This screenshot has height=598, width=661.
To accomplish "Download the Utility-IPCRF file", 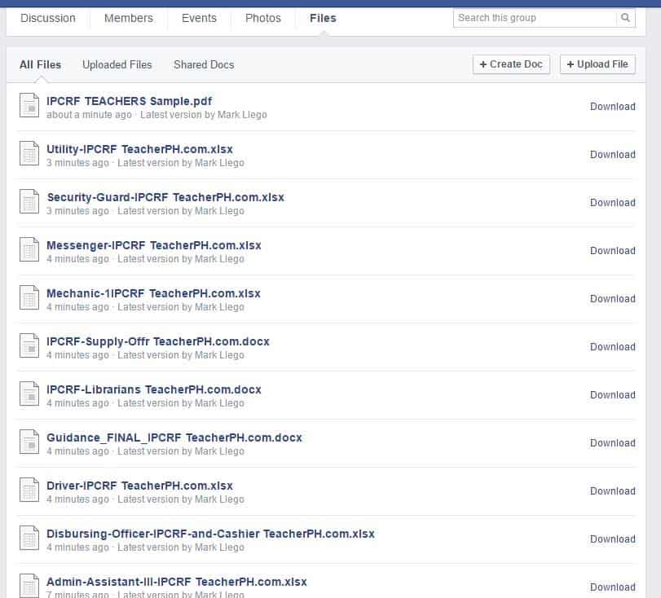I will tap(613, 154).
